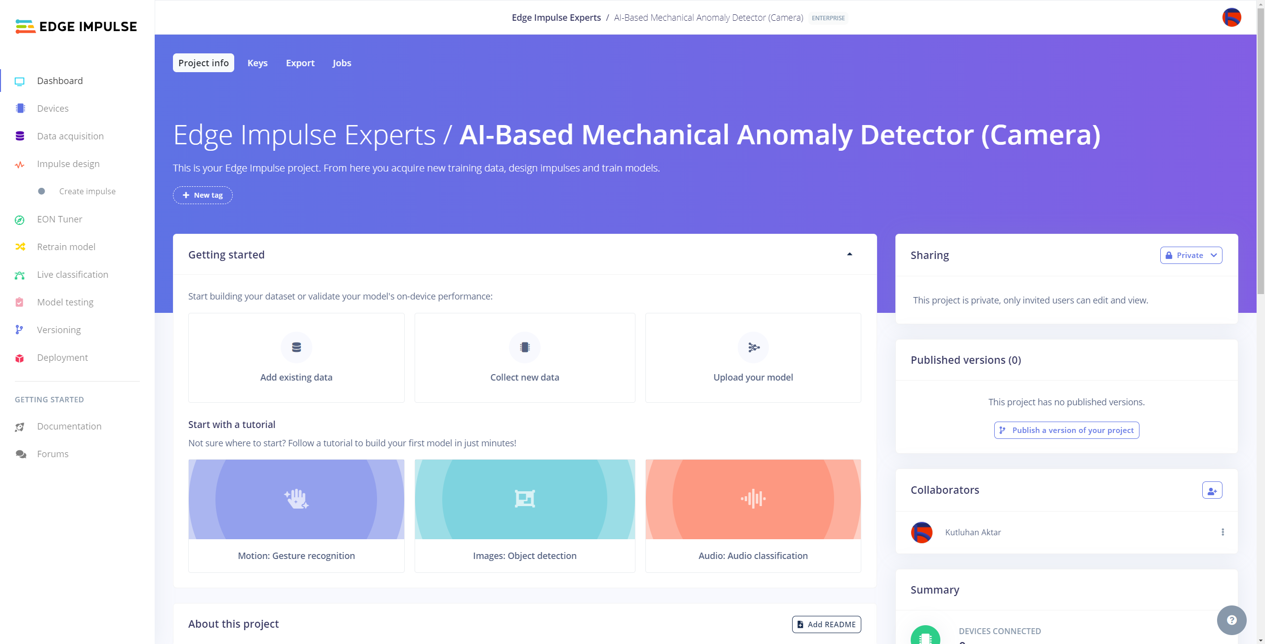The width and height of the screenshot is (1265, 644).
Task: Click the add collaborator icon button
Action: pyautogui.click(x=1212, y=490)
